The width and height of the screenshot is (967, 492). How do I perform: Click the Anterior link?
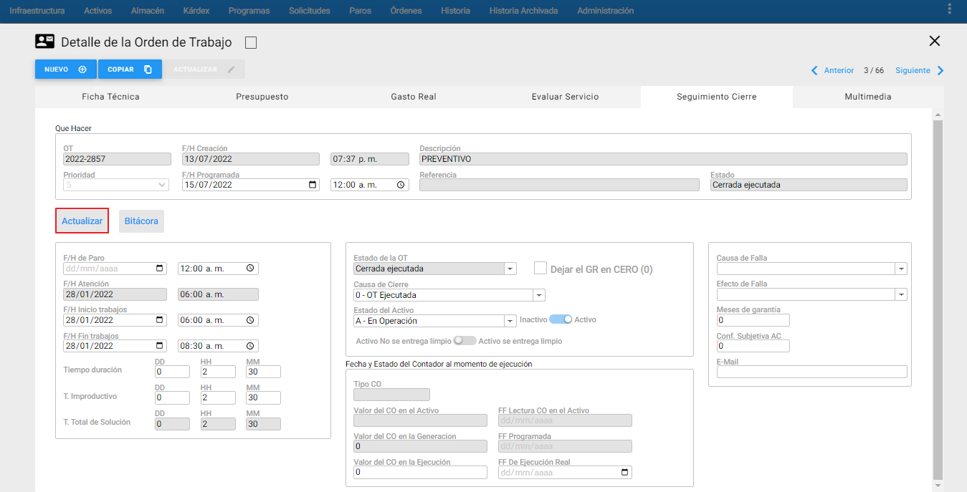pos(839,70)
